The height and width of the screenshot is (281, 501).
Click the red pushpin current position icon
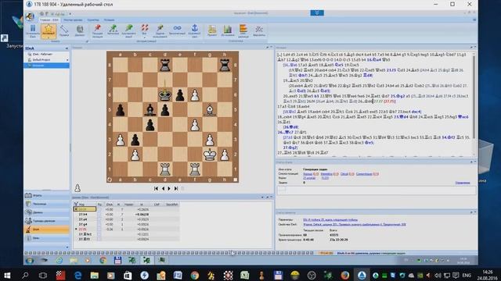[x=97, y=28]
